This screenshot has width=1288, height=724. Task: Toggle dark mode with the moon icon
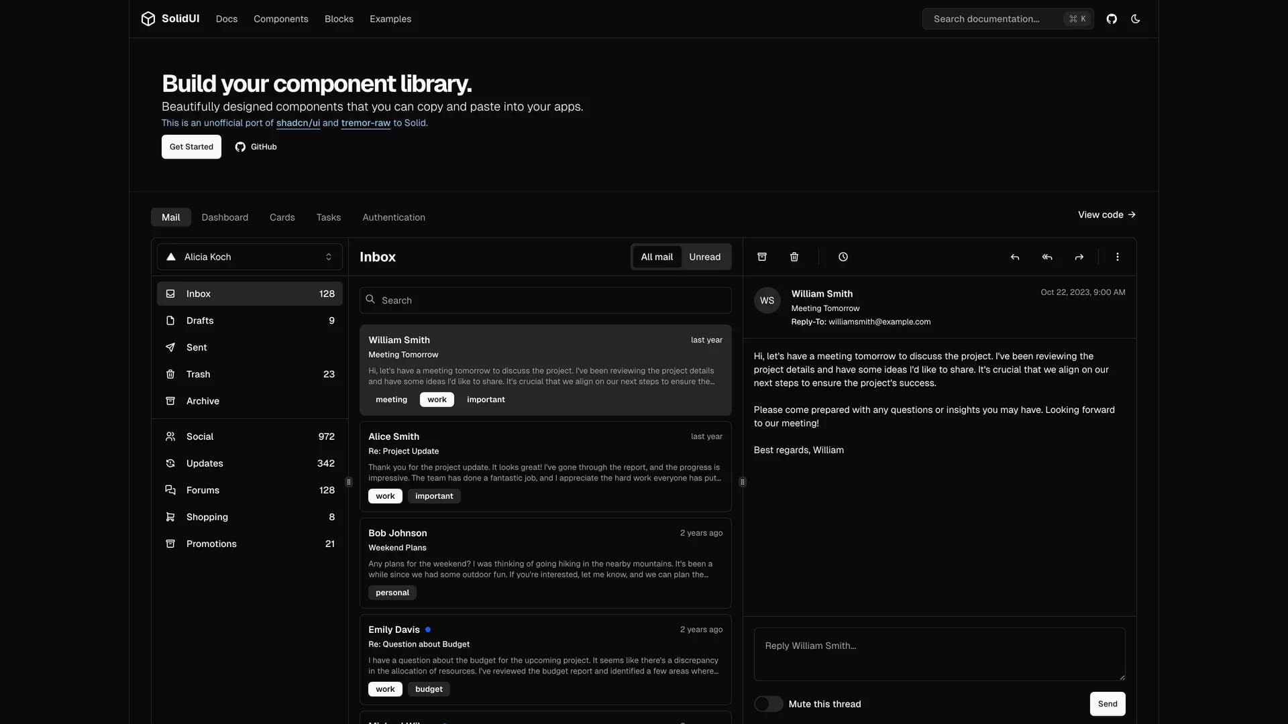coord(1135,19)
